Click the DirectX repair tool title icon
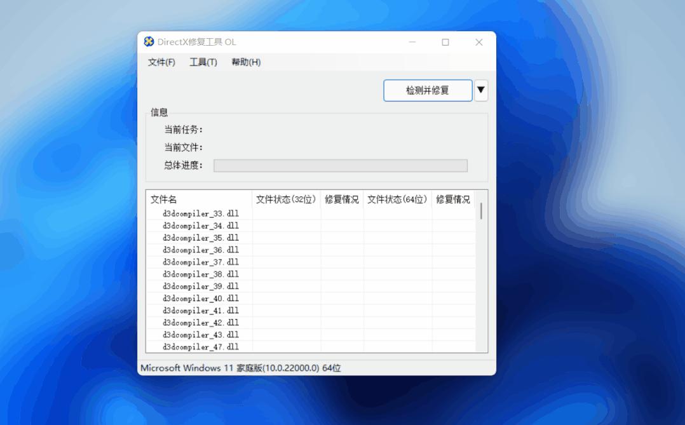 click(x=149, y=41)
